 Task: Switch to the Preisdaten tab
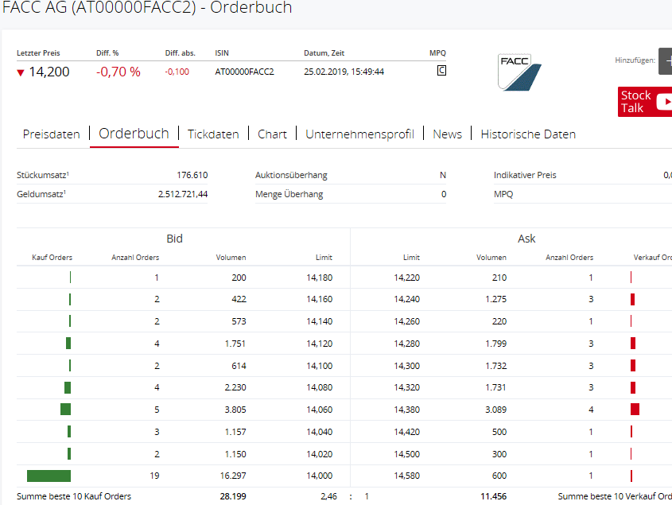pos(51,134)
